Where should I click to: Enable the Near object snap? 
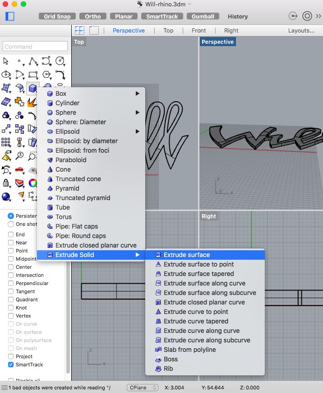(11, 243)
